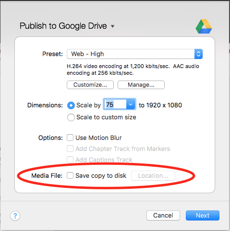The image size is (230, 231).
Task: Open help with the question mark icon
Action: pyautogui.click(x=15, y=216)
